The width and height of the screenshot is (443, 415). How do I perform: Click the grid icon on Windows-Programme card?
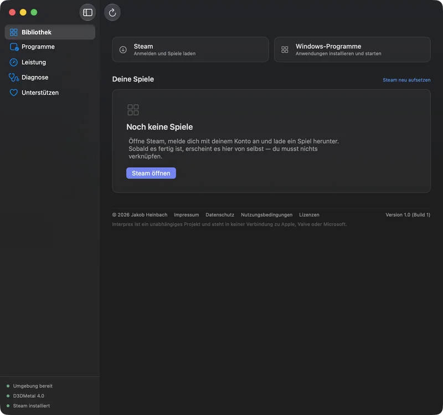(285, 50)
